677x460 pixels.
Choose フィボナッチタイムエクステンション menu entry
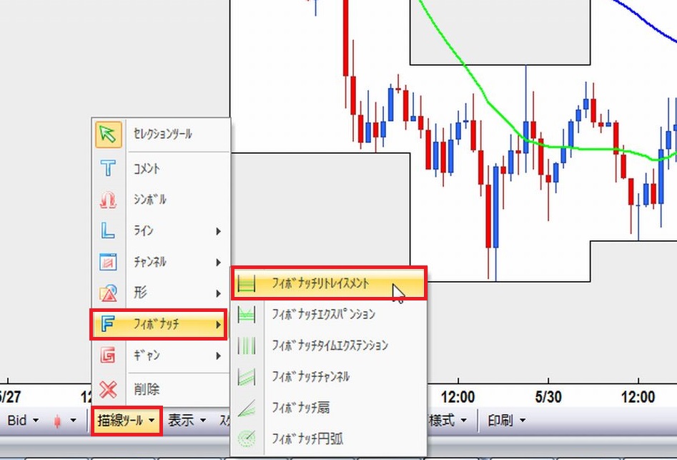pyautogui.click(x=330, y=346)
